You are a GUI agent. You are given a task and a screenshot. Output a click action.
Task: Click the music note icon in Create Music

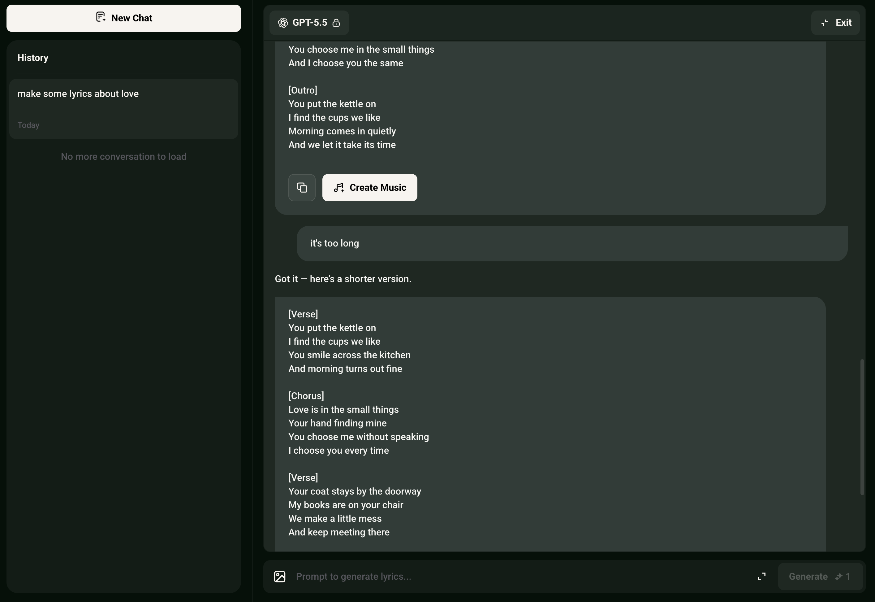pos(339,187)
